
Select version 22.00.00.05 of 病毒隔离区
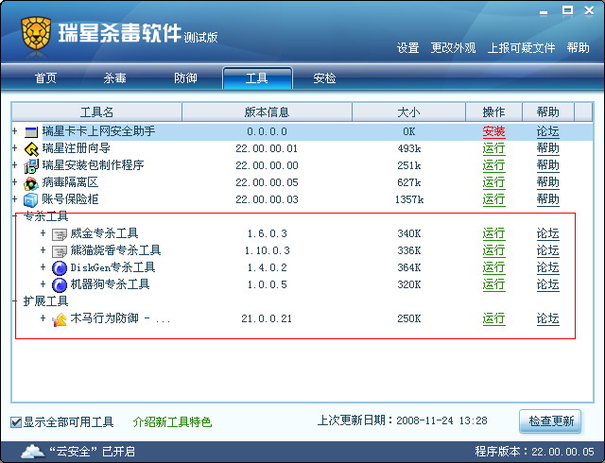click(267, 182)
